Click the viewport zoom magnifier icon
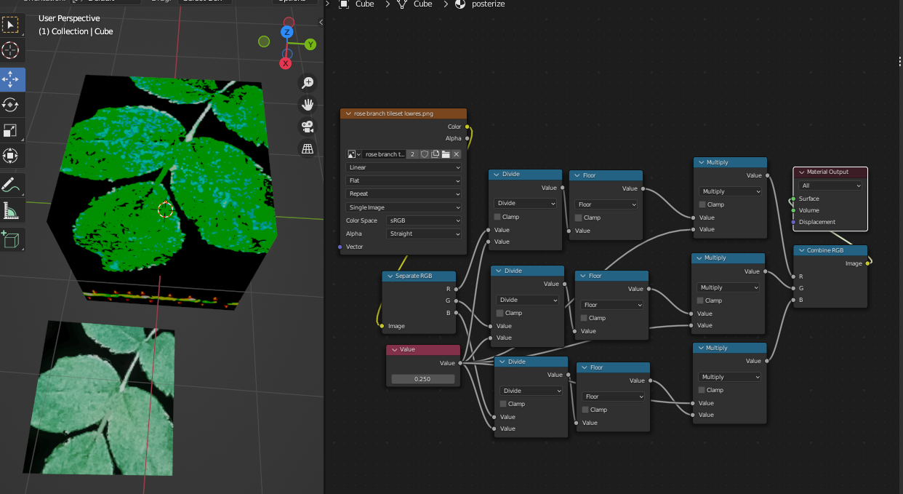The height and width of the screenshot is (494, 903). [308, 82]
